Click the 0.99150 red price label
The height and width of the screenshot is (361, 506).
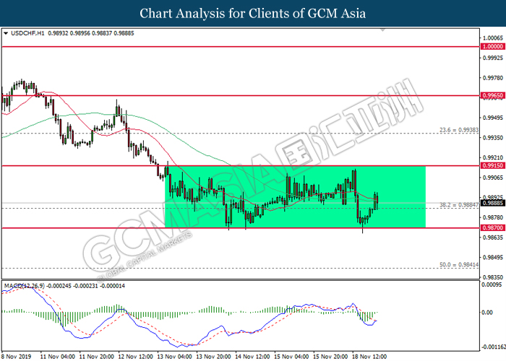(x=492, y=165)
